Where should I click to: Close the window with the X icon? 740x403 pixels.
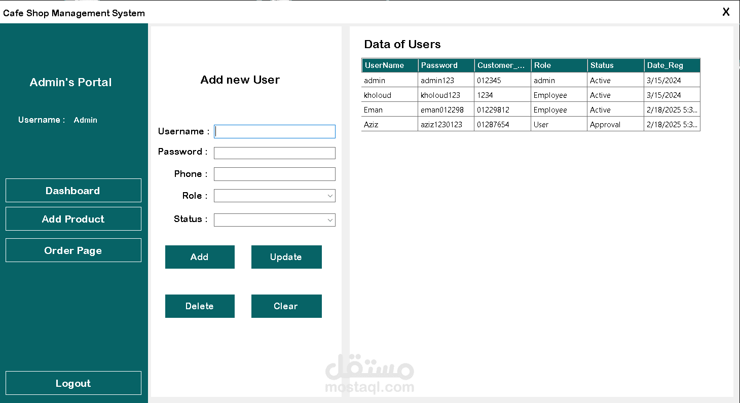pyautogui.click(x=726, y=12)
